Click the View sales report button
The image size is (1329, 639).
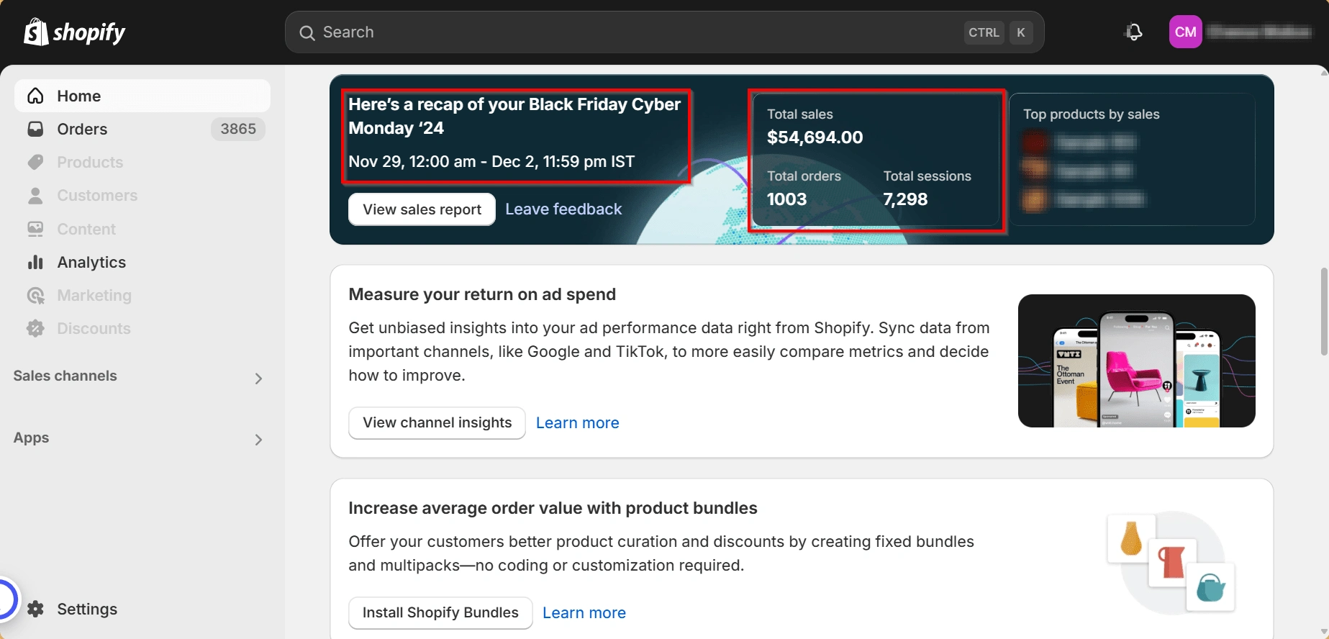[422, 209]
